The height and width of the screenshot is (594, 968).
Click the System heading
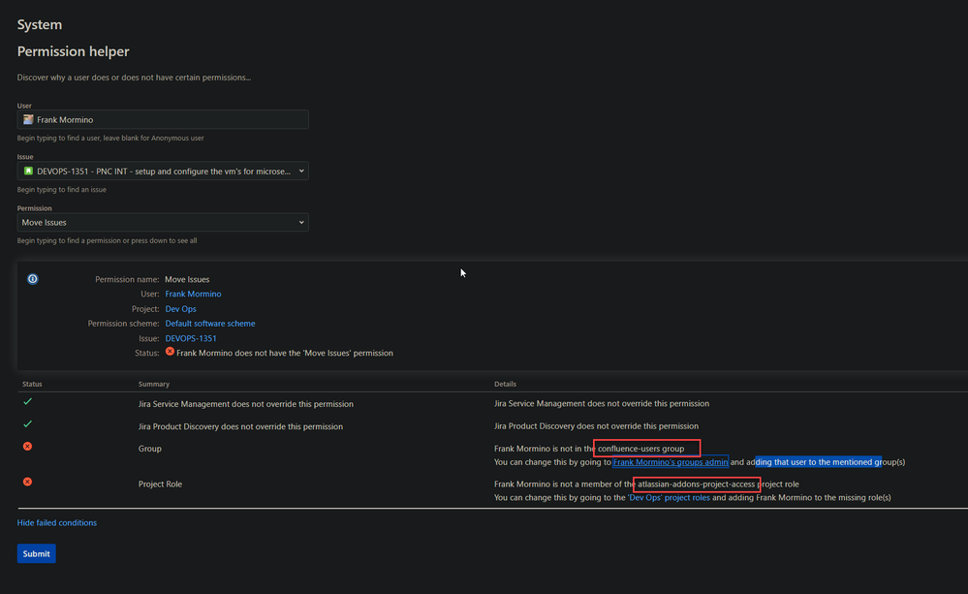(x=40, y=24)
